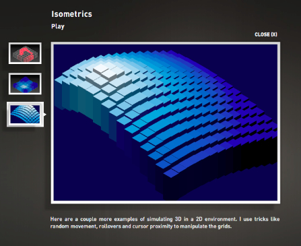Click the white frame border of viewer
Image resolution: width=301 pixels, height=246 pixels.
click(x=166, y=43)
